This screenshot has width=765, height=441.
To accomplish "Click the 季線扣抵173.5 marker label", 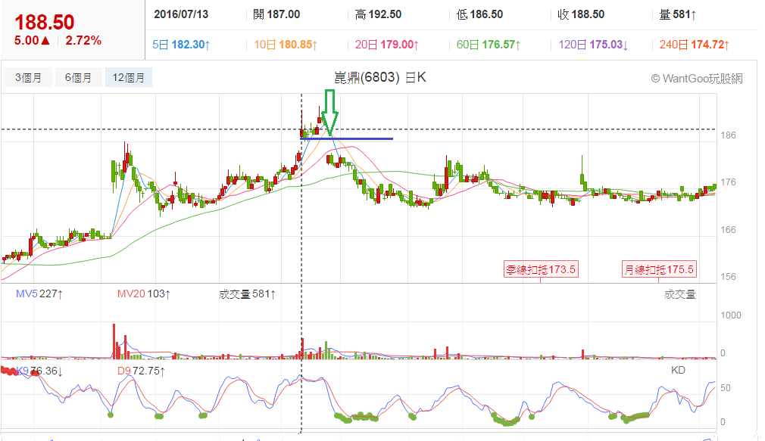I will pyautogui.click(x=541, y=269).
